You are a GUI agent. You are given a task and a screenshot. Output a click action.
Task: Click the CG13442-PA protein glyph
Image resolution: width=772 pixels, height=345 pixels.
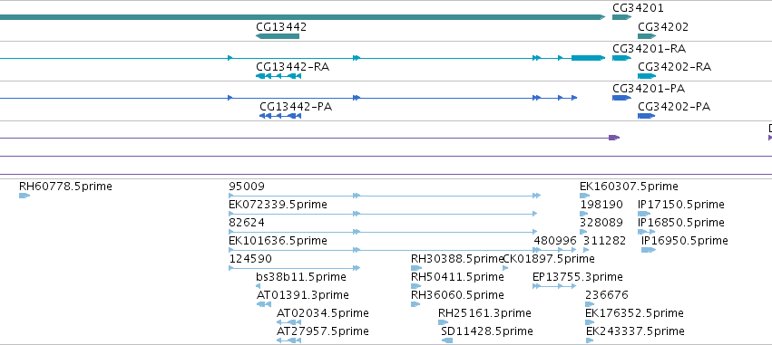tap(280, 116)
